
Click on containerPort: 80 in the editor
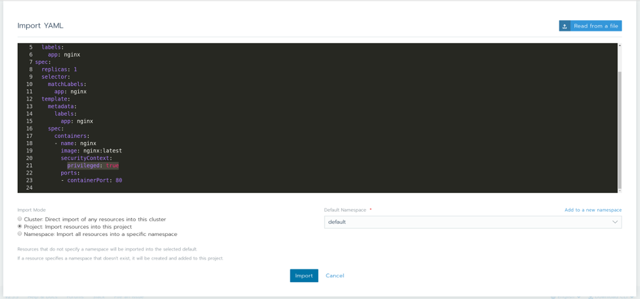tap(94, 180)
